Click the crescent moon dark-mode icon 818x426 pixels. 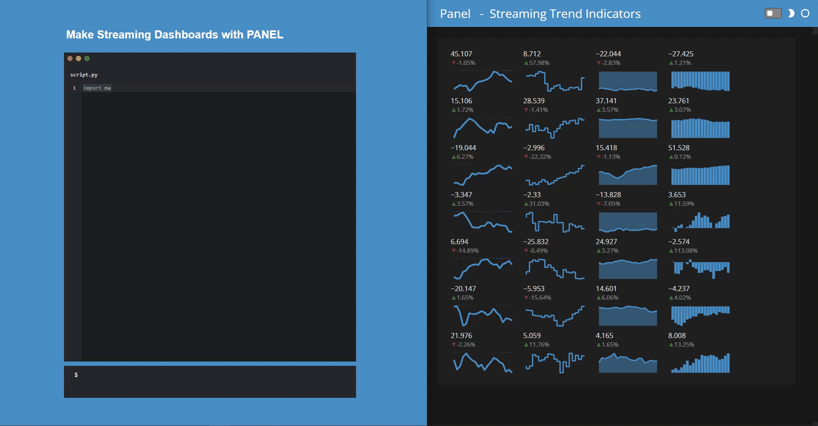tap(791, 13)
